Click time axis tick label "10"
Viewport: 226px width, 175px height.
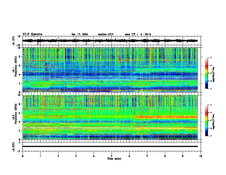click(x=201, y=156)
